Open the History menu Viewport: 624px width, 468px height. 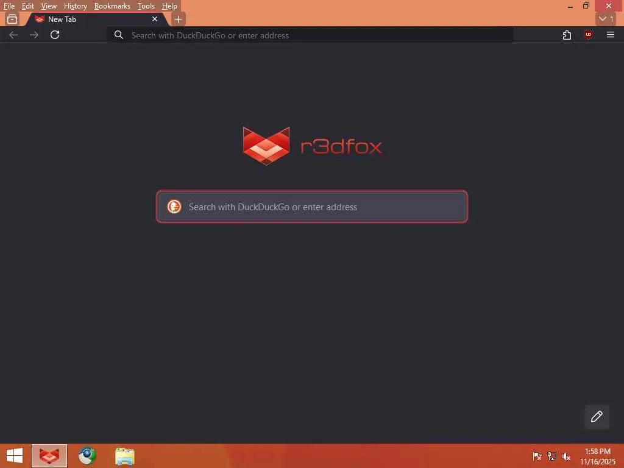[75, 6]
